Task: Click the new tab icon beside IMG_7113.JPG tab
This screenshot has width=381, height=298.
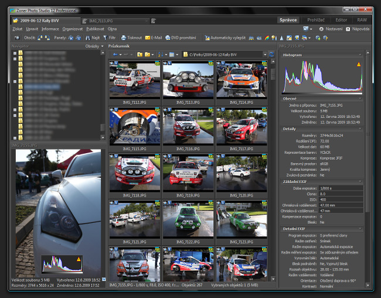Action: click(154, 21)
